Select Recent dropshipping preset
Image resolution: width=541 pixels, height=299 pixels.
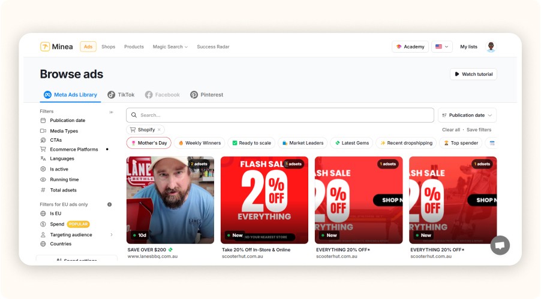406,143
